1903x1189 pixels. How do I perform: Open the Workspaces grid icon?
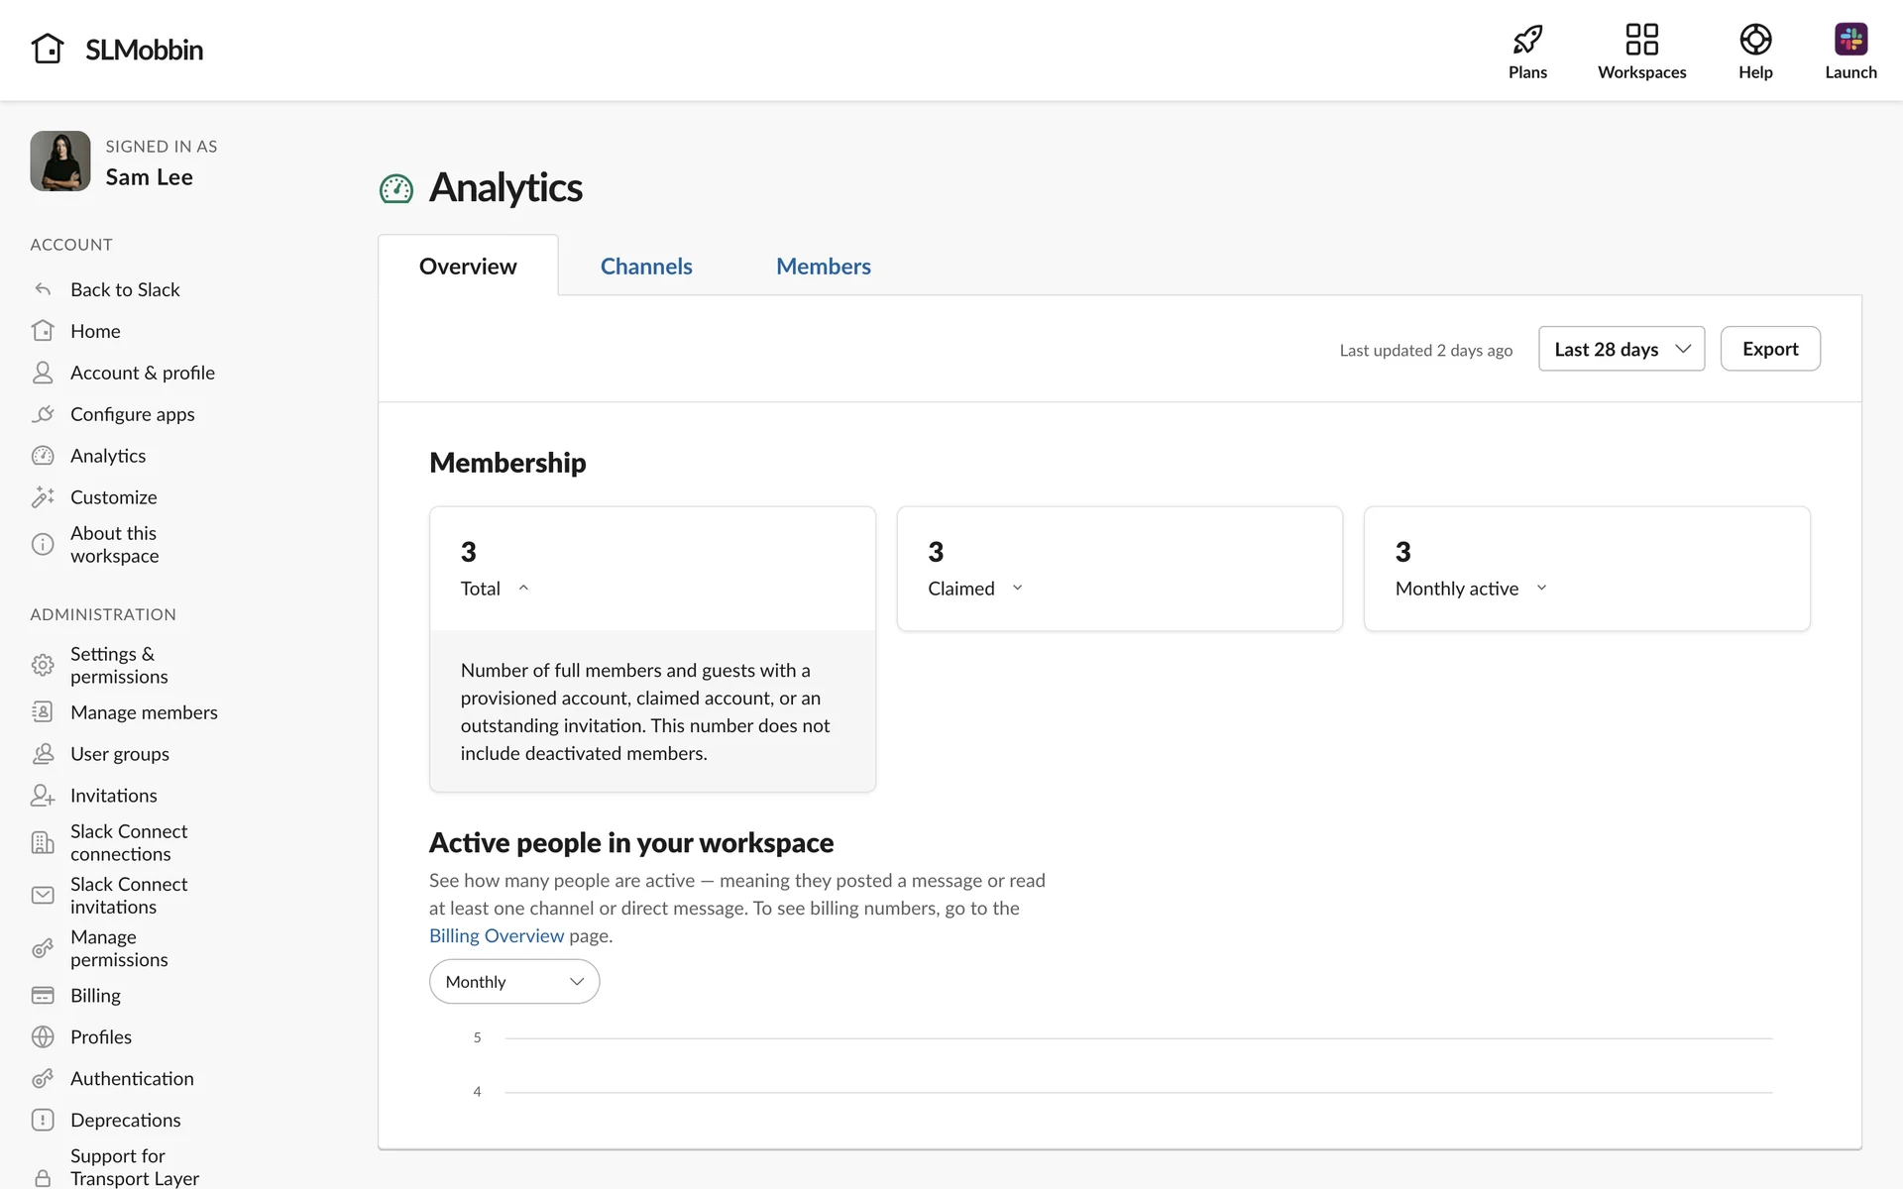(1641, 40)
